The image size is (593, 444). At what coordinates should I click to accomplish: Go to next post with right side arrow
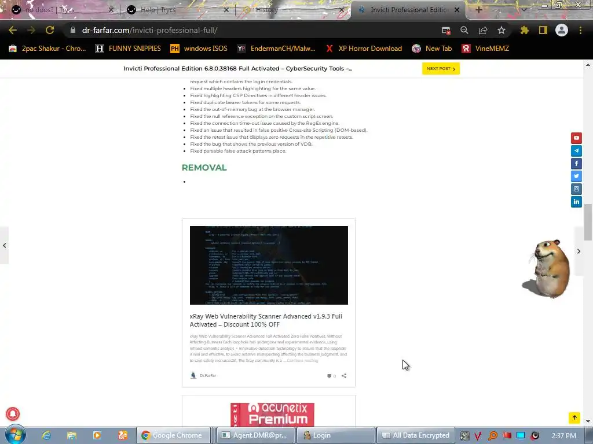click(579, 251)
